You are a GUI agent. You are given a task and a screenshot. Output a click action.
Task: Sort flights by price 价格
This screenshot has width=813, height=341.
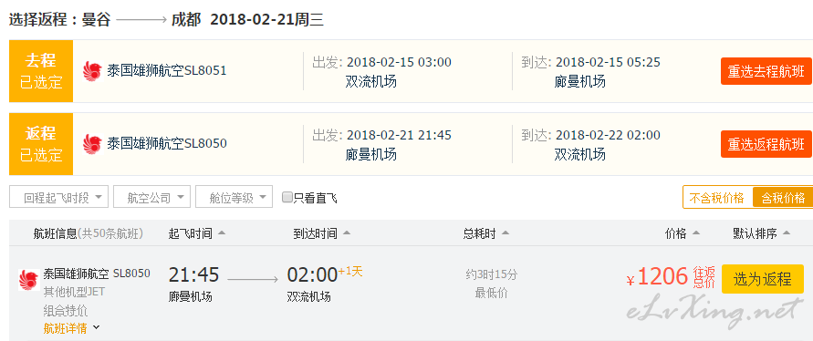coord(683,233)
